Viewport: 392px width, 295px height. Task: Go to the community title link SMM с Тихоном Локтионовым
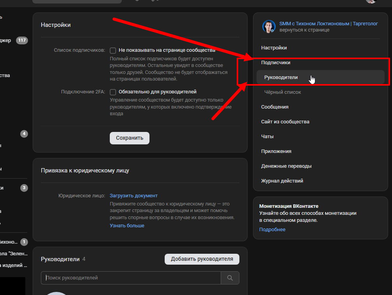[328, 23]
